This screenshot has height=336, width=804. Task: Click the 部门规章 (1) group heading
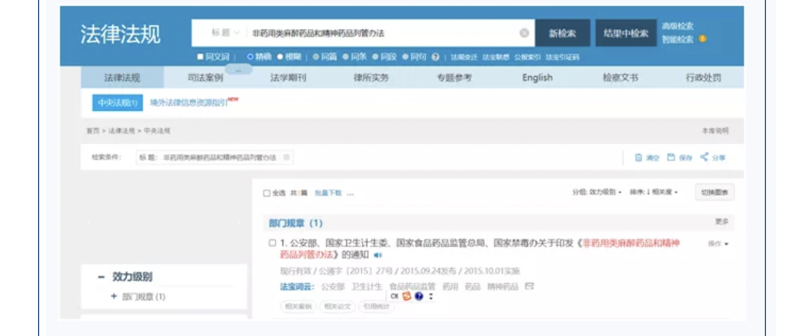(296, 223)
